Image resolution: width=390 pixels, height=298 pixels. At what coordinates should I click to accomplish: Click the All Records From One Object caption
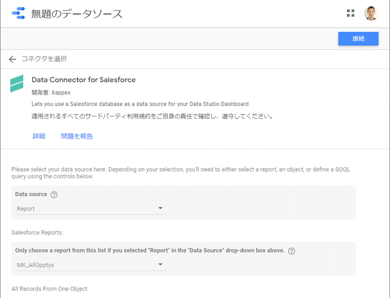coord(50,289)
